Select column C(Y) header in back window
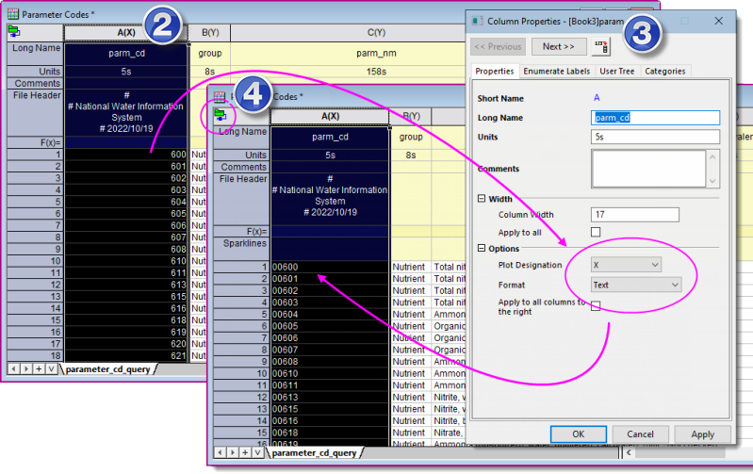The width and height of the screenshot is (753, 474). coord(376,33)
